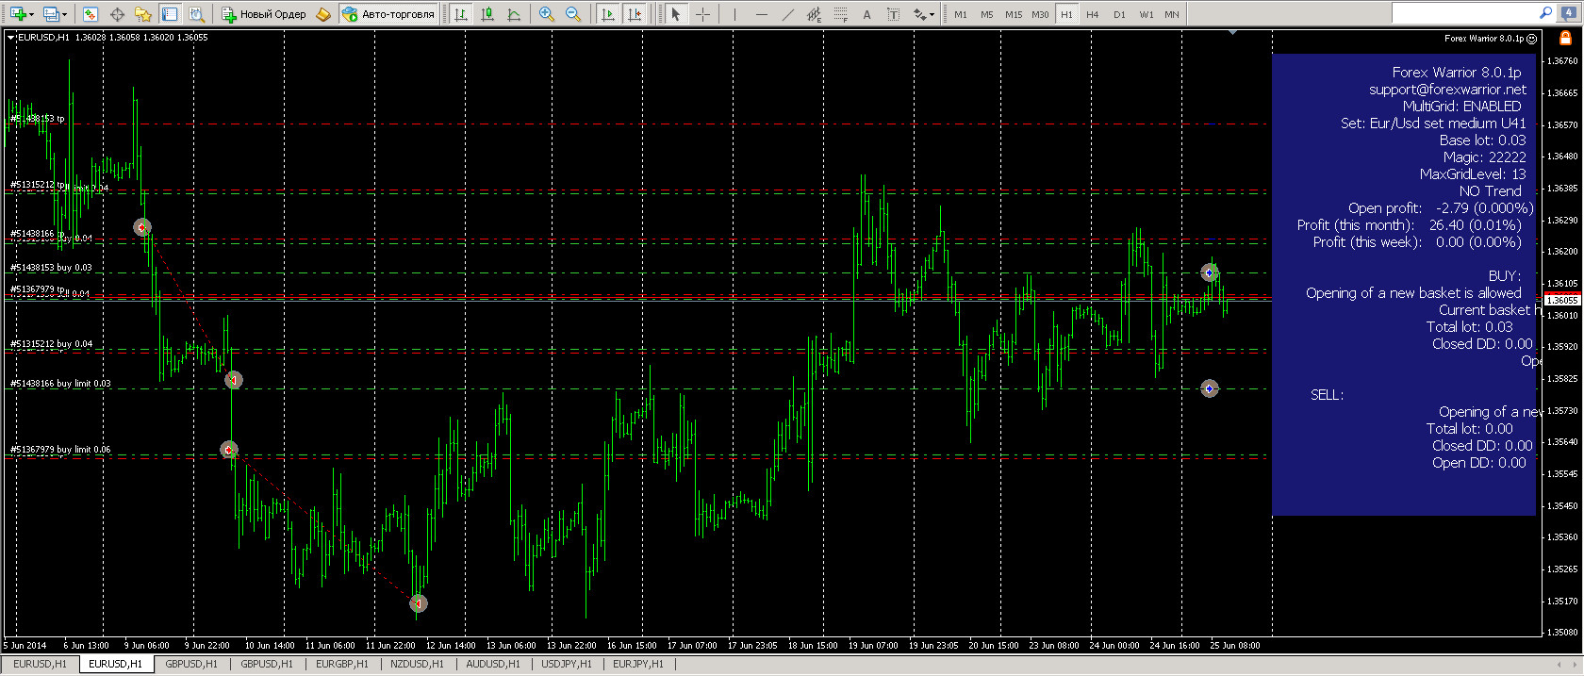Select the Crosshair tool
Screen dimensions: 1584x676
(x=702, y=14)
